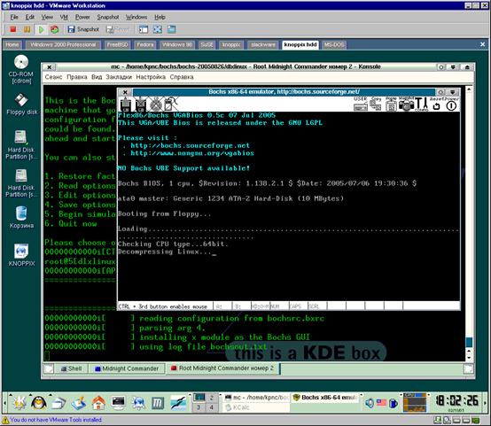The height and width of the screenshot is (426, 491).
Task: Click the Bochs Power button icon
Action: tap(451, 105)
